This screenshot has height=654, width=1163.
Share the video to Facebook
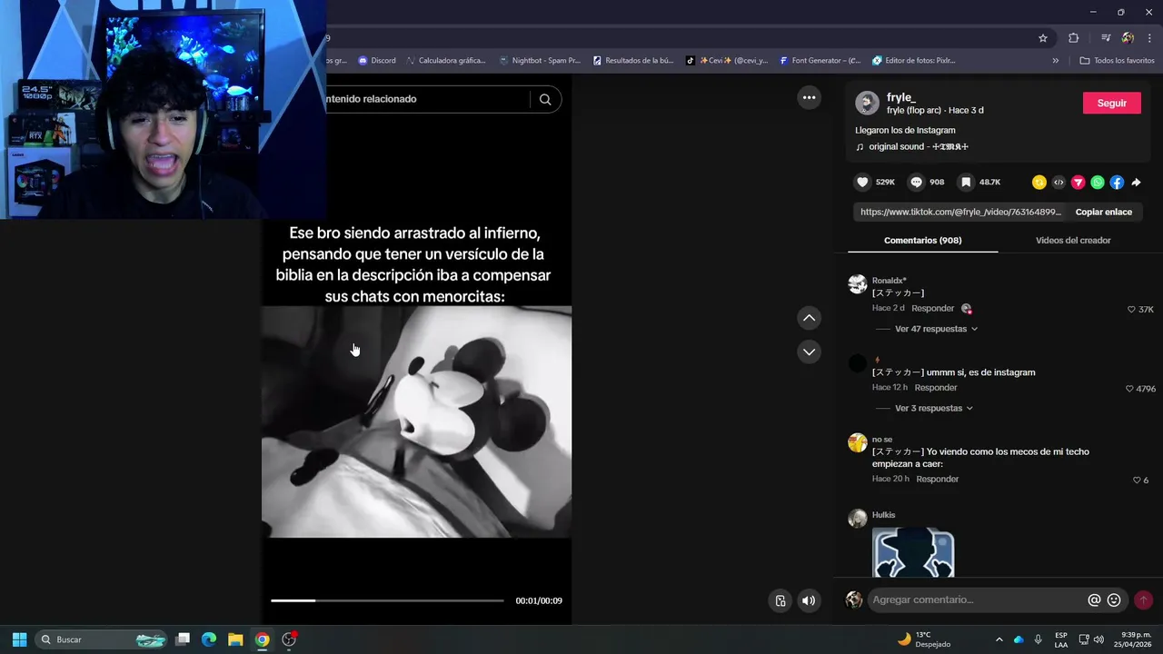click(1117, 183)
